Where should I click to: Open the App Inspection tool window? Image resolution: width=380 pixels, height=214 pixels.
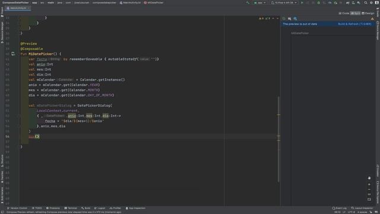click(x=135, y=208)
